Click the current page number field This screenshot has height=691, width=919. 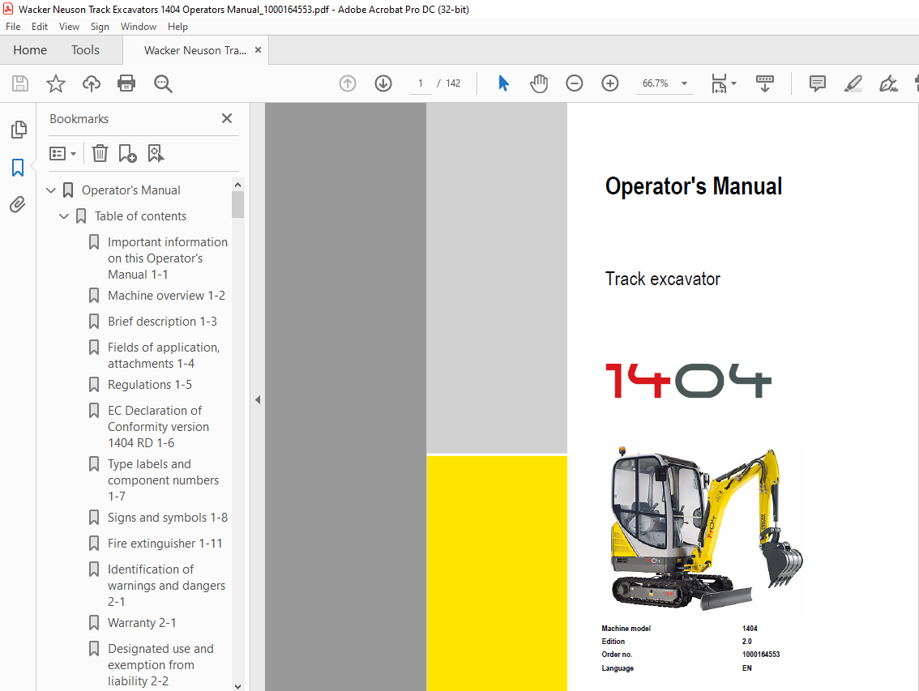[x=421, y=83]
